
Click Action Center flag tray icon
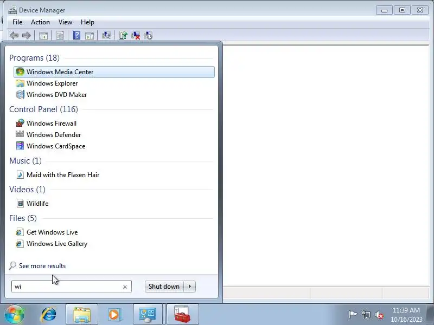(x=352, y=315)
